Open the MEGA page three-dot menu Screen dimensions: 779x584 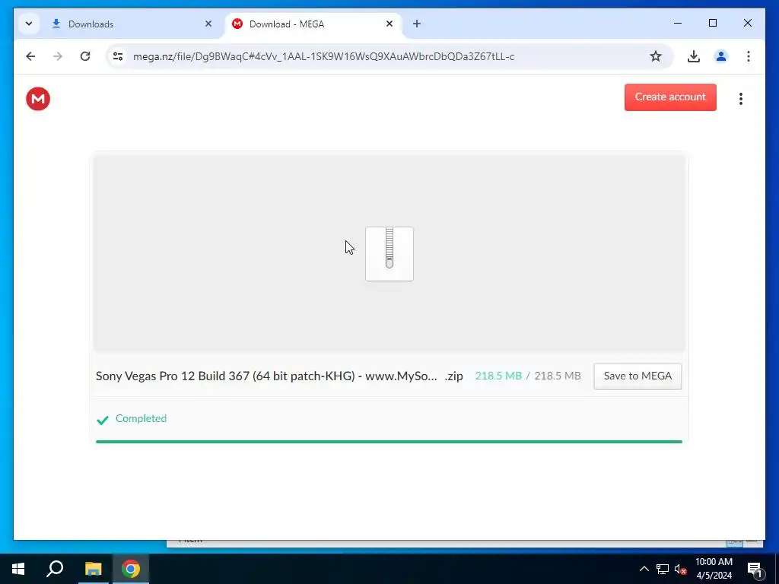741,99
